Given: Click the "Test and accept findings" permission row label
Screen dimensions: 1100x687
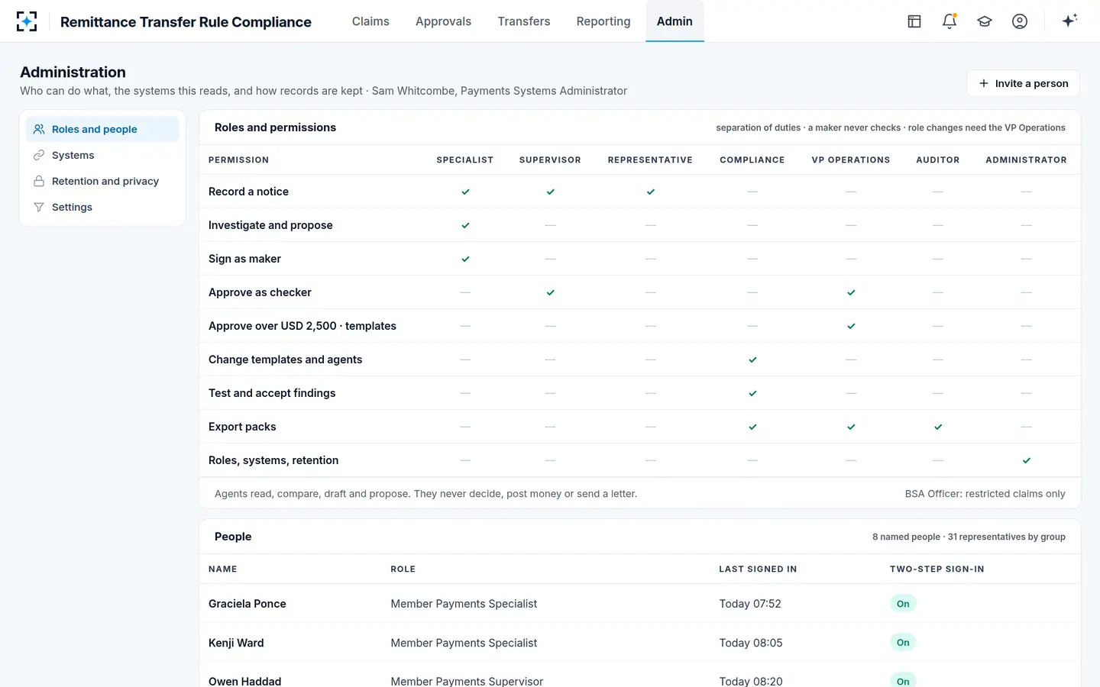Looking at the screenshot, I should click(x=272, y=393).
